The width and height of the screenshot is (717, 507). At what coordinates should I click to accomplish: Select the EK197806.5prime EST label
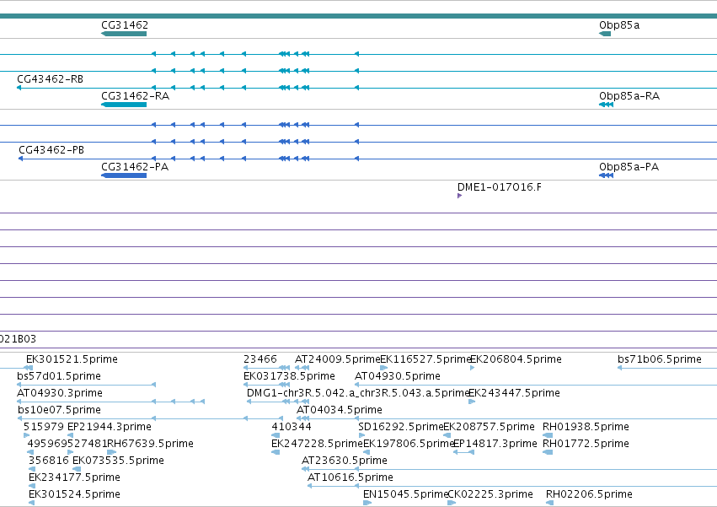click(409, 445)
